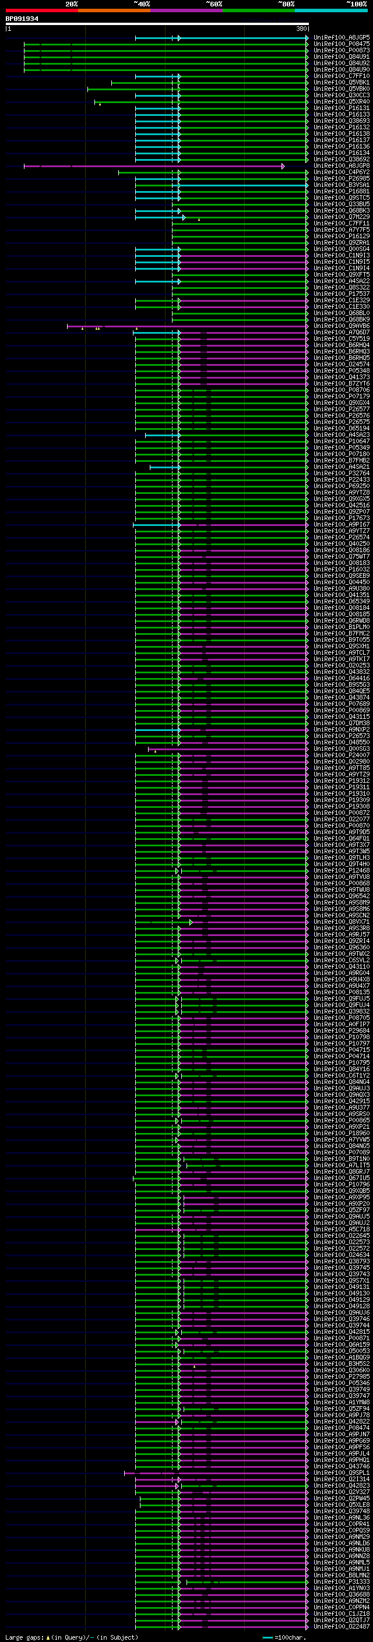
Task: Click the green alignment bar of UniRef100_Q42823
Action: (244, 1486)
